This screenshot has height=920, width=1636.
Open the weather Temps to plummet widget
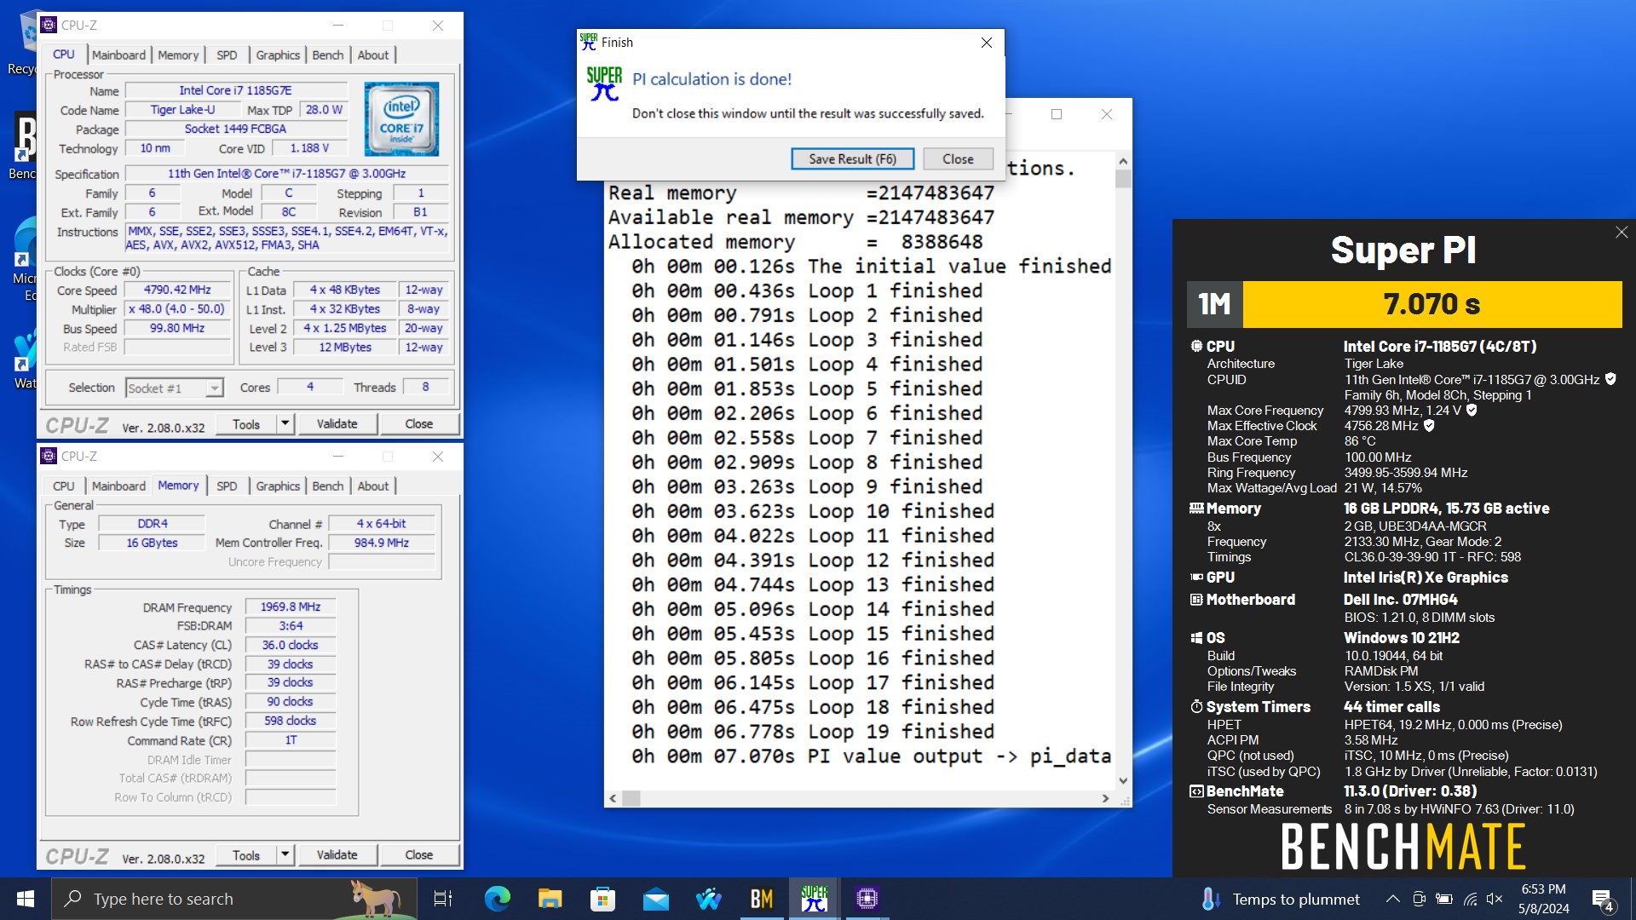click(x=1280, y=899)
